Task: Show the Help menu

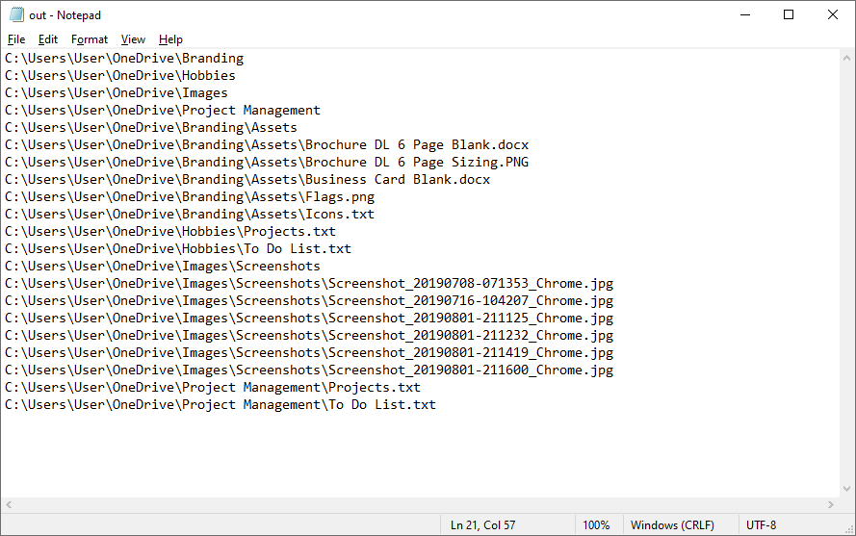Action: pyautogui.click(x=170, y=39)
